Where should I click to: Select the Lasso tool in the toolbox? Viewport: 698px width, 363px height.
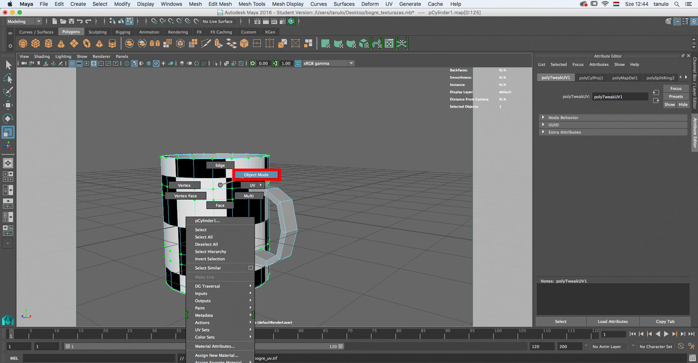(8, 79)
